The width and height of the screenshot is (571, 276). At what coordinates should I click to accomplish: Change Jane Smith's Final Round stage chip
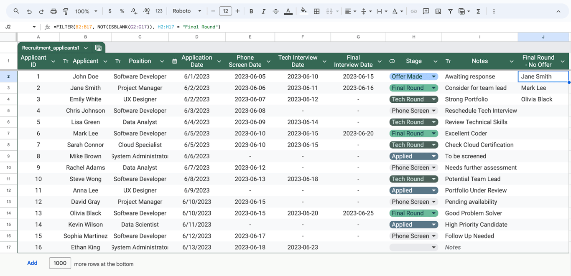(x=414, y=88)
